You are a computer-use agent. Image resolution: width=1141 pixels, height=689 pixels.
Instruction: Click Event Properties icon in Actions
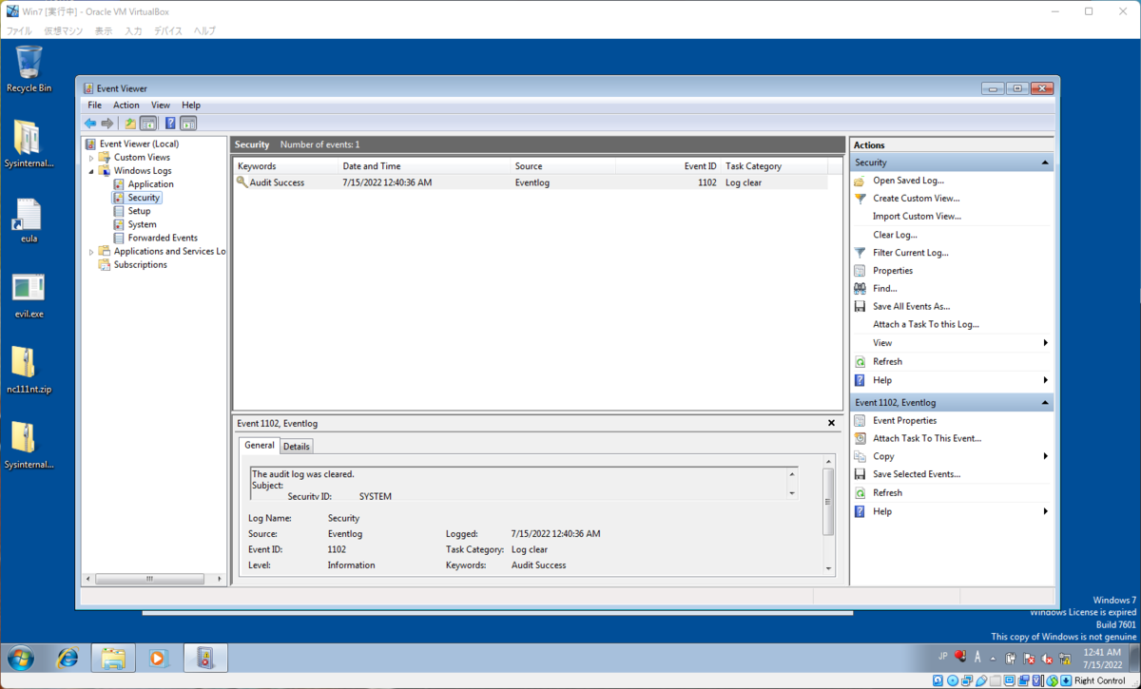click(x=860, y=421)
